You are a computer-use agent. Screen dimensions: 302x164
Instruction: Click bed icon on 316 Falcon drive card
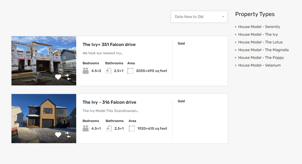click(85, 129)
